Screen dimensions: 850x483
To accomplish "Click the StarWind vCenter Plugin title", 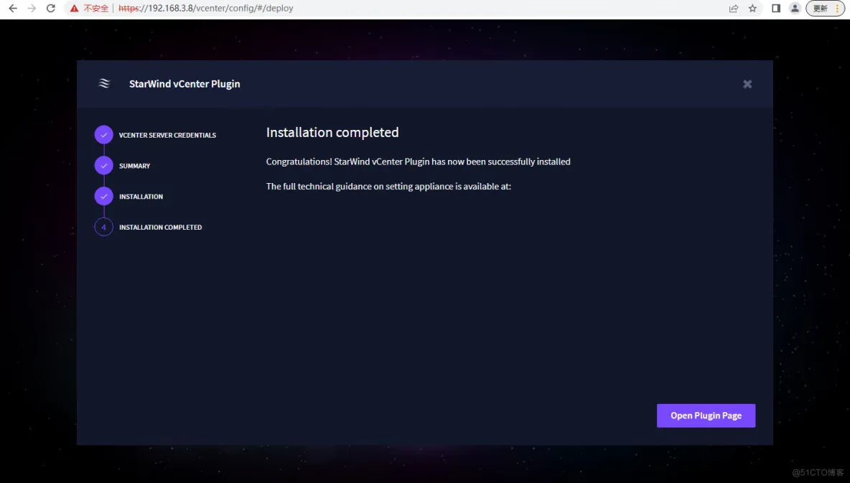I will click(x=185, y=84).
